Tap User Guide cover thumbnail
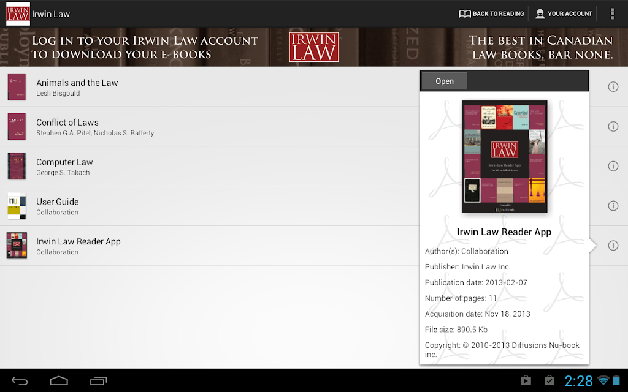628x392 pixels. (x=17, y=206)
